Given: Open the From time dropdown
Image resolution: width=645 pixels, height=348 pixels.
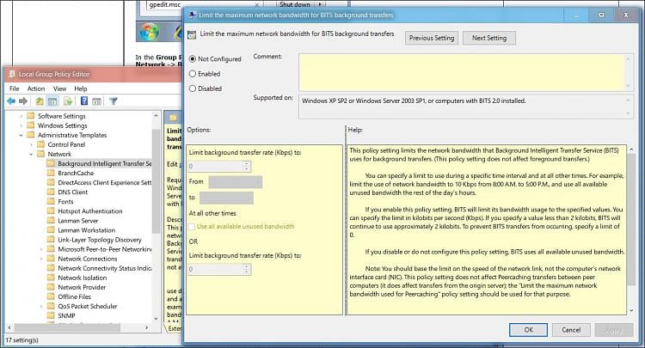Looking at the screenshot, I should pos(236,181).
